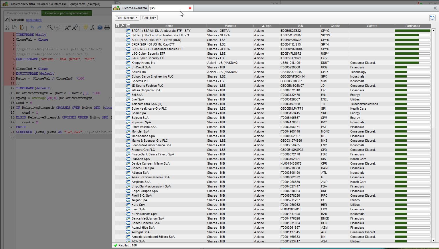The image size is (439, 249).
Task: Click the SPYG code cell
Action: [335, 31]
